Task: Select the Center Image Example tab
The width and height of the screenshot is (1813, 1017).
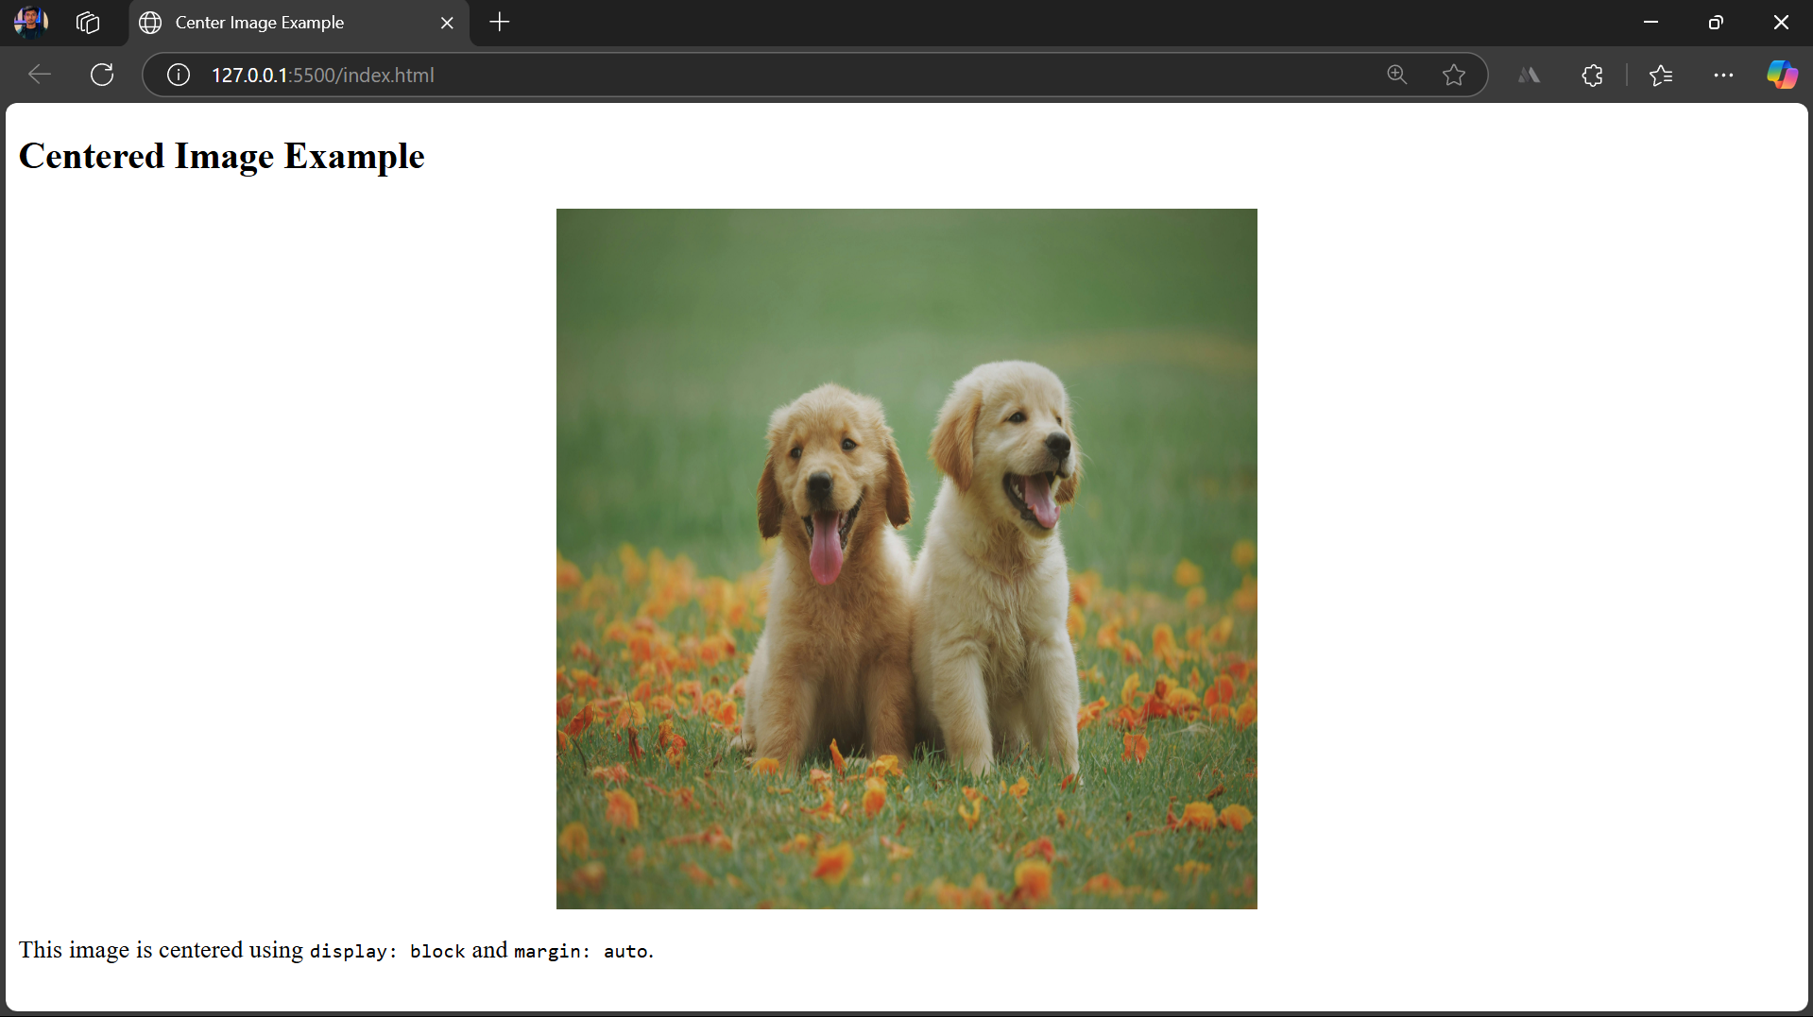Action: tap(299, 23)
